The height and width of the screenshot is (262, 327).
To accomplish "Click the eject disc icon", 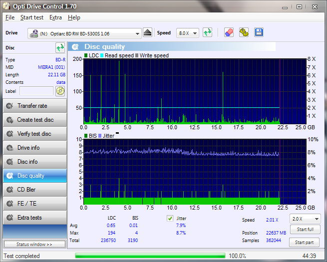I will (x=147, y=33).
